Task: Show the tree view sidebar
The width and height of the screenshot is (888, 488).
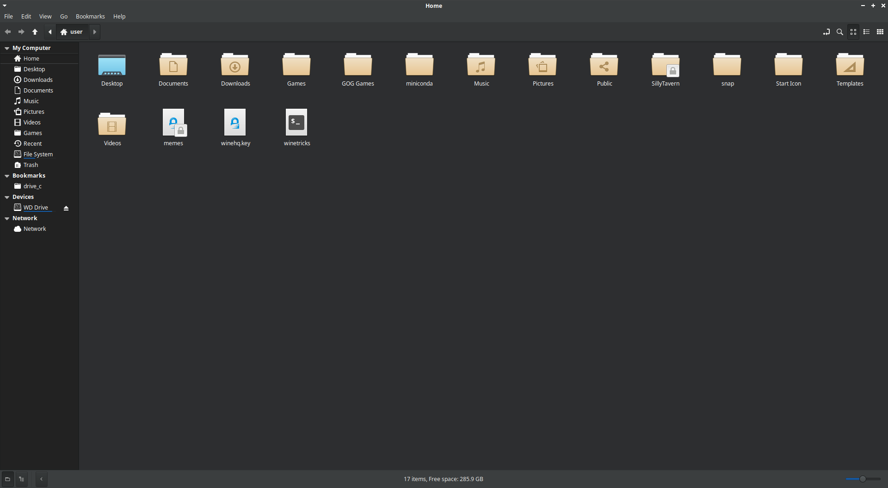Action: 21,479
